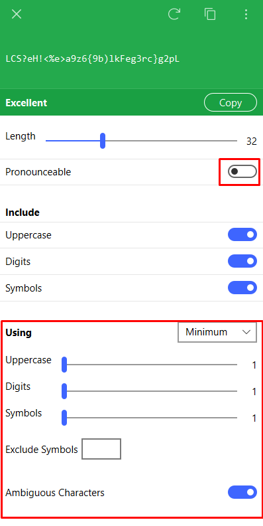263x526 pixels.
Task: Click the Length slider handle
Action: pyautogui.click(x=103, y=141)
